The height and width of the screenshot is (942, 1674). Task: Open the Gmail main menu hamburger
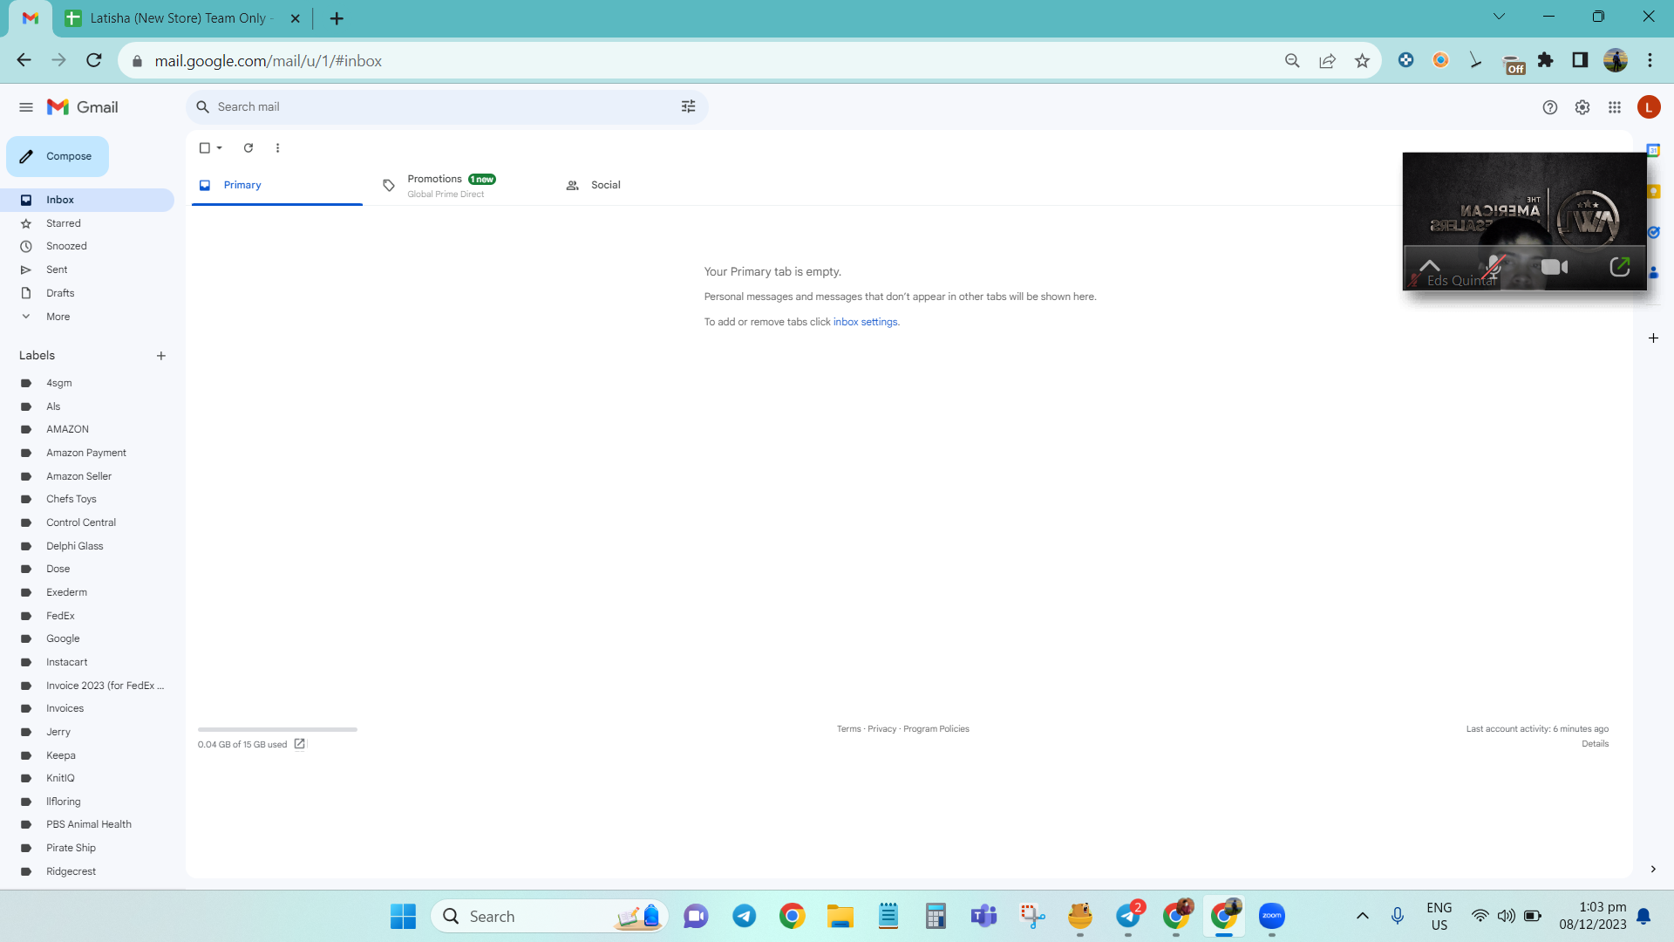[x=26, y=107]
